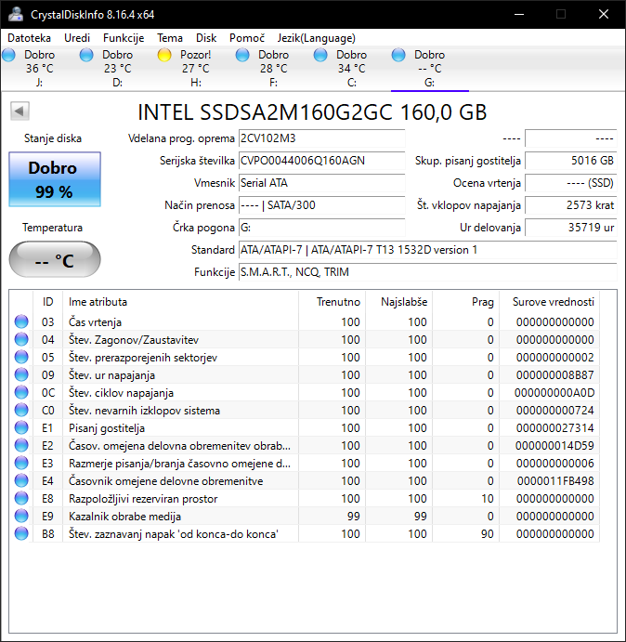Select row Štev. Zagonov/Zaustavitev

[x=305, y=339]
